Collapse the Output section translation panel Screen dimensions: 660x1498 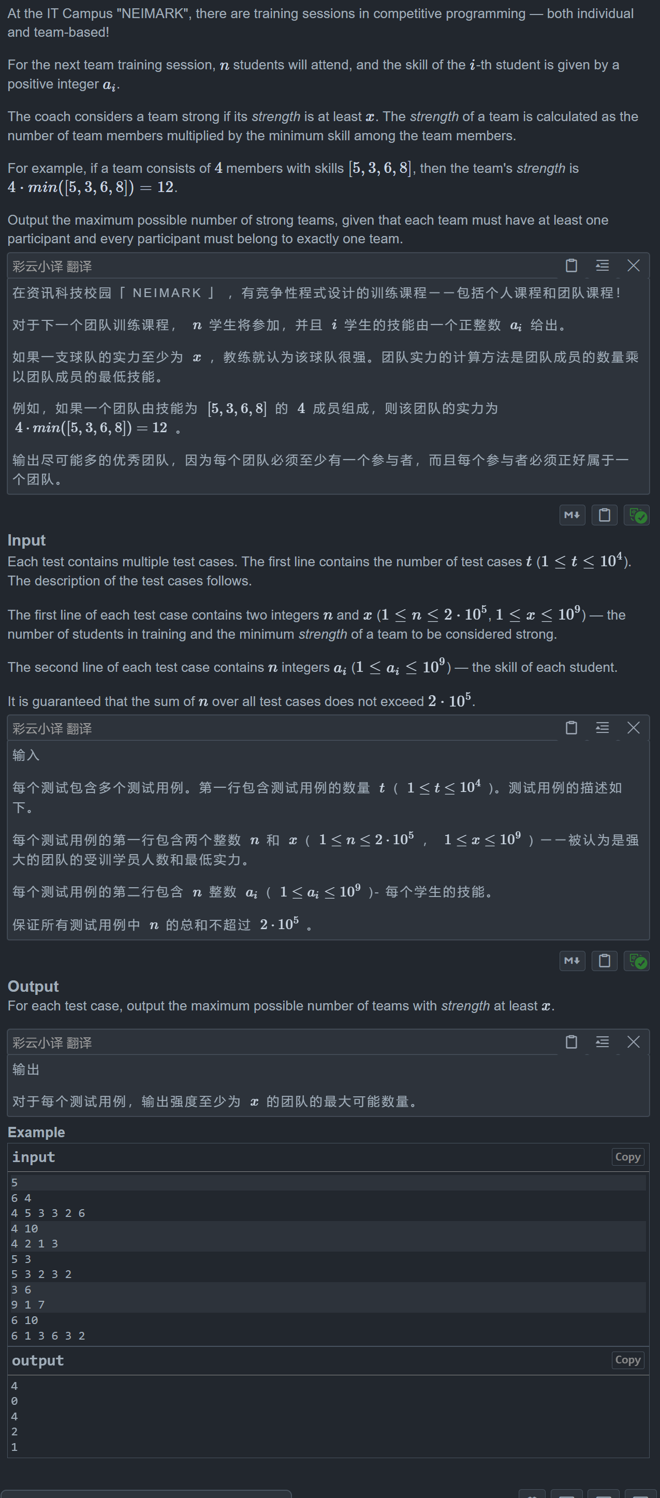pos(603,1041)
